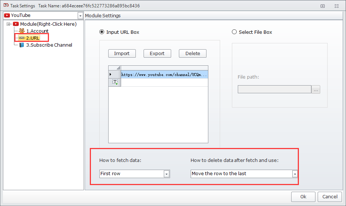The image size is (346, 206).
Task: Select the Select File Box radio button
Action: point(234,32)
